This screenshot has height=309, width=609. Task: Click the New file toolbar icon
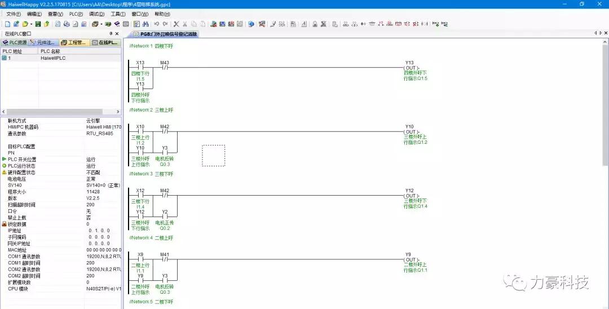coord(7,24)
